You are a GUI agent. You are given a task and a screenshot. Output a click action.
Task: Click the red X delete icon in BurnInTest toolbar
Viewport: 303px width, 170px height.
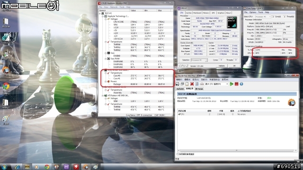coord(192,84)
